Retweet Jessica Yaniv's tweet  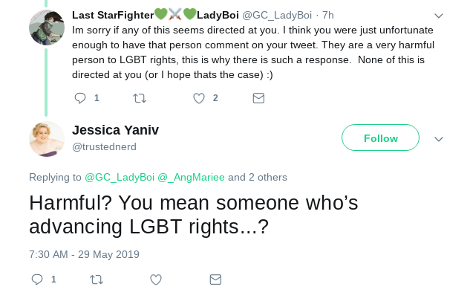[97, 279]
